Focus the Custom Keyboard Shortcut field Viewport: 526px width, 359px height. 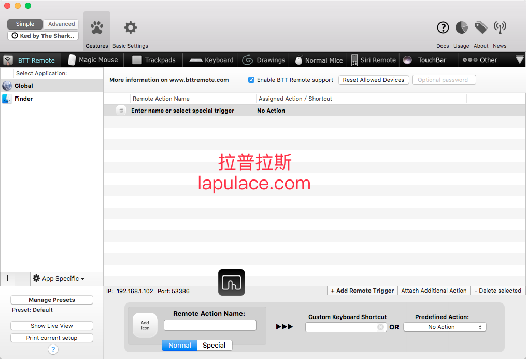(x=346, y=327)
